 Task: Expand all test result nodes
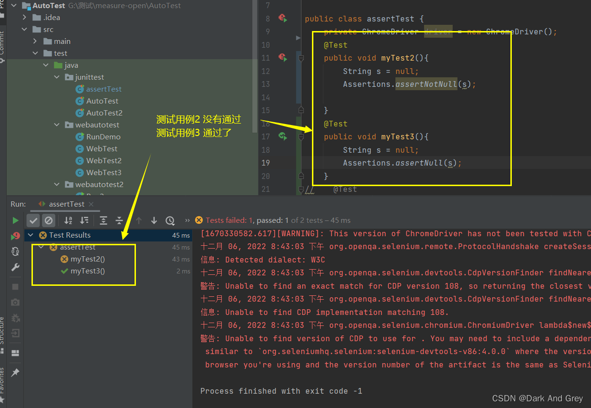click(x=104, y=220)
